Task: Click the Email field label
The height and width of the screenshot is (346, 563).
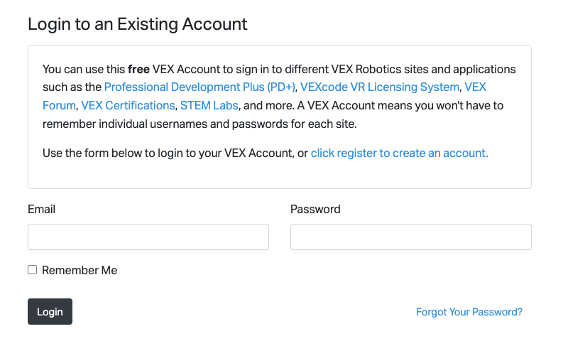Action: click(41, 210)
